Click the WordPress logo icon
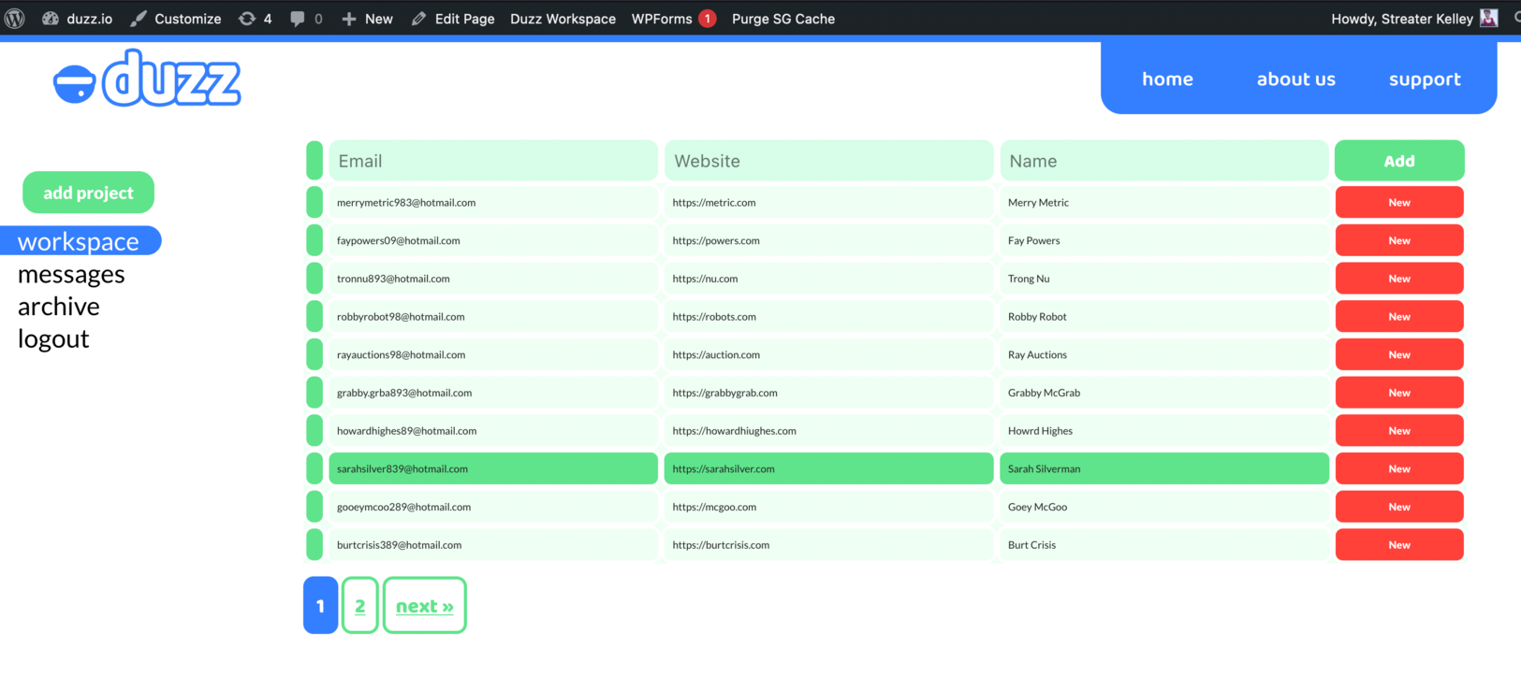The image size is (1521, 690). [15, 19]
